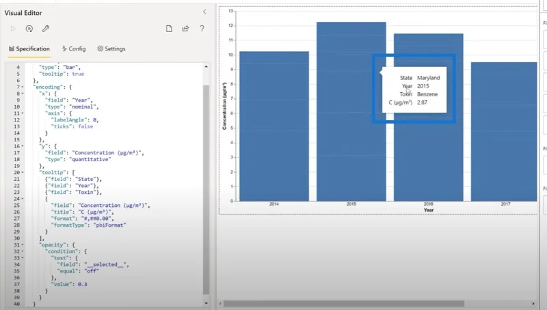Click the preview scroll right arrow

click(x=533, y=304)
